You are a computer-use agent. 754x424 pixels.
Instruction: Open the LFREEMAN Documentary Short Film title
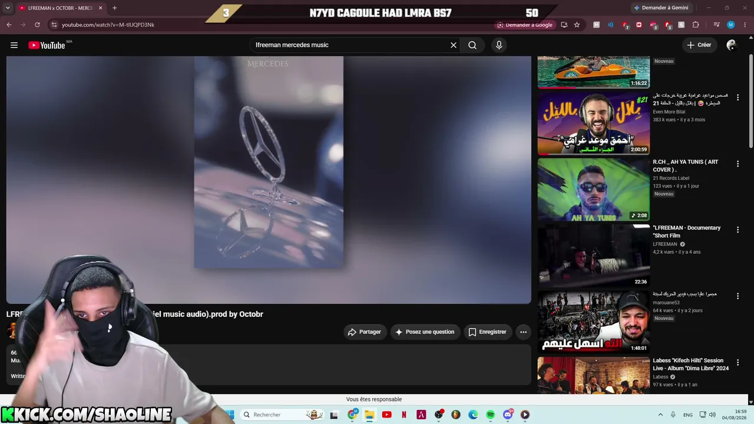[686, 231]
